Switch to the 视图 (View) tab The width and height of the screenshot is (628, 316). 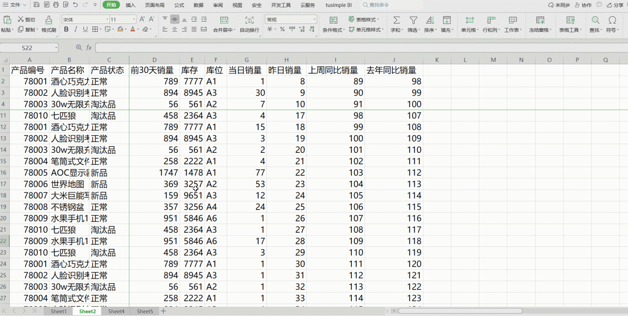tap(237, 5)
